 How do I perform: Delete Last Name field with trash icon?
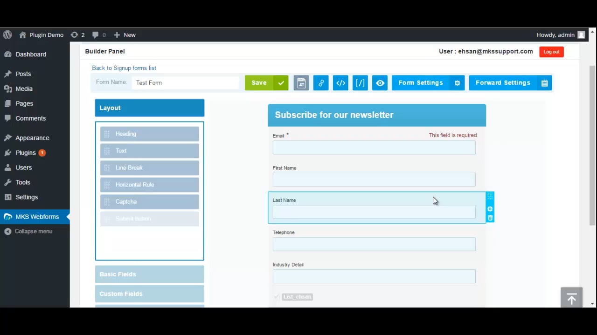[x=490, y=218]
